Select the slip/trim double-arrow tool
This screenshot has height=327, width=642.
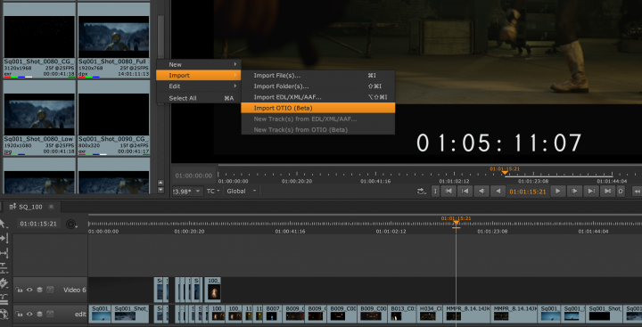pyautogui.click(x=4, y=253)
